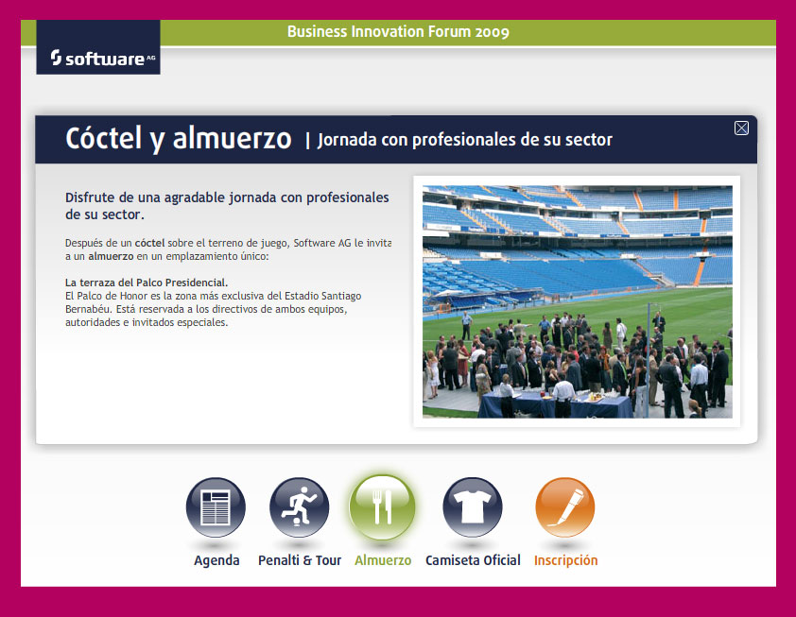This screenshot has width=796, height=617.
Task: Click the Camiseta Oficial t-shirt icon
Action: (x=472, y=507)
